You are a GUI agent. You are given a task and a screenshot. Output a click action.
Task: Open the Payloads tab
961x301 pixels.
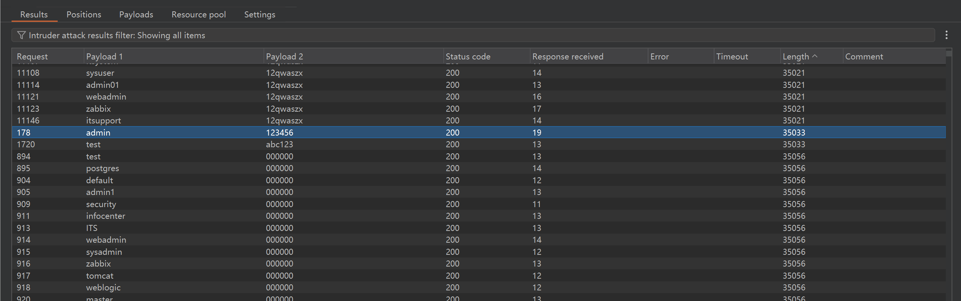(x=136, y=14)
